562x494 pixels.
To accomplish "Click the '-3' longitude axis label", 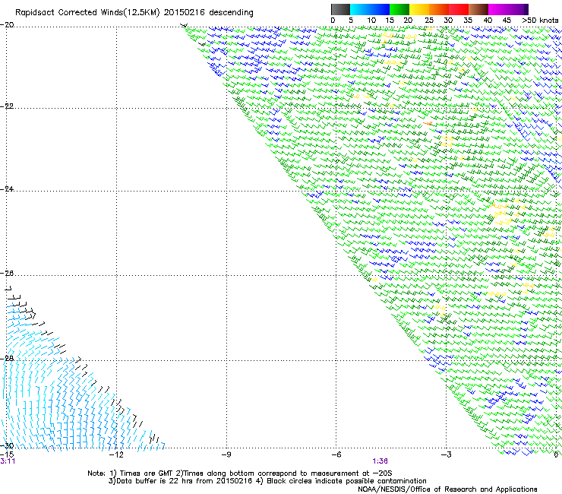I will coord(446,454).
